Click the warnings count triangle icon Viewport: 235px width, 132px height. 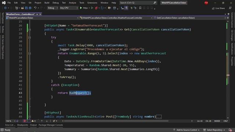[33, 121]
